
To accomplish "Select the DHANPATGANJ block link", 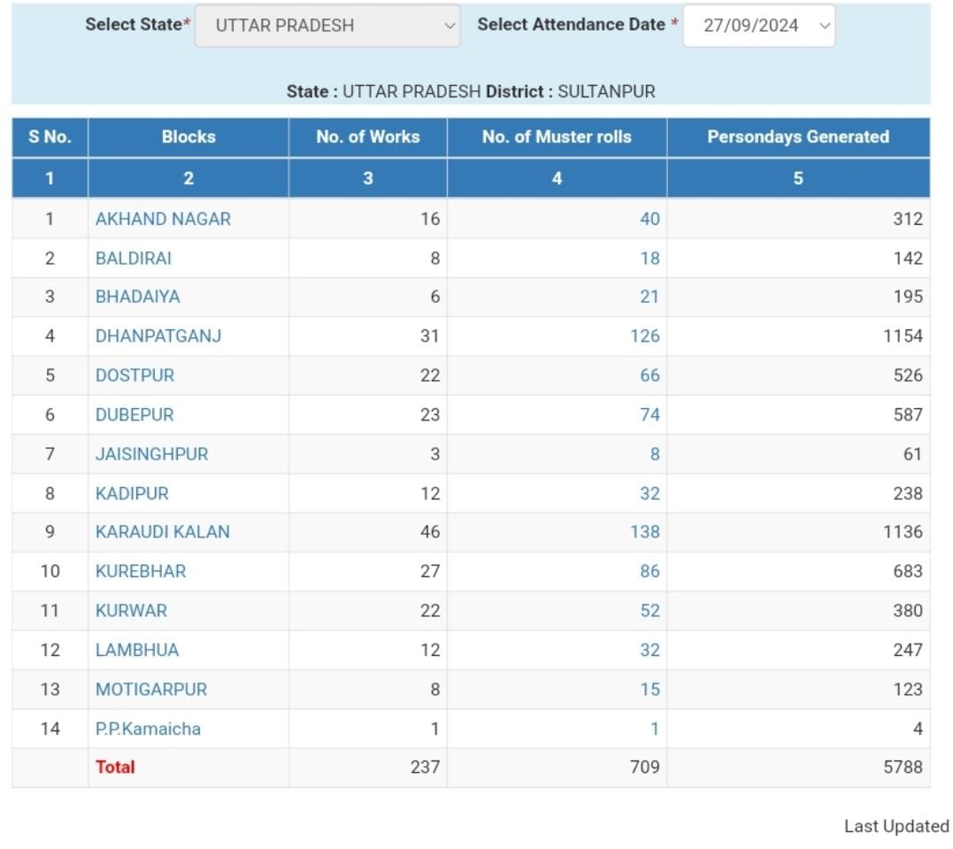I will coord(158,336).
